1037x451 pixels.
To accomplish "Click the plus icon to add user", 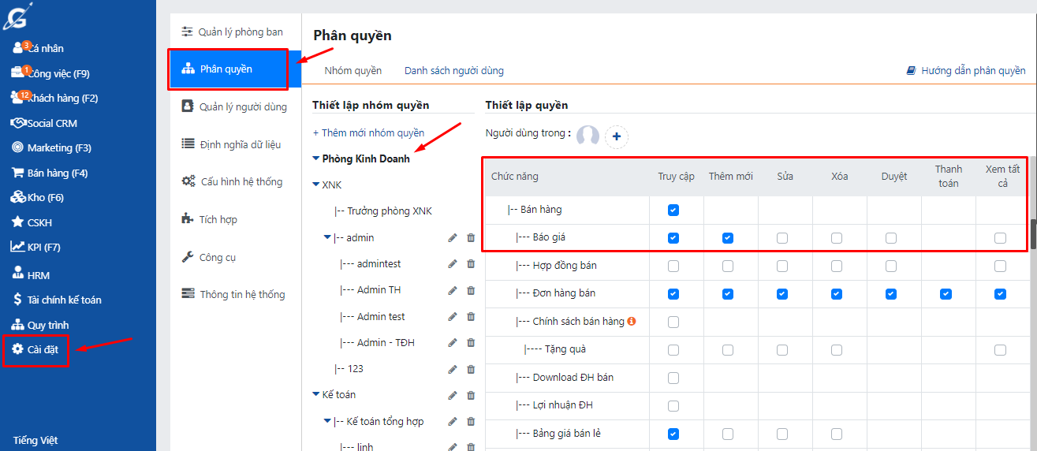I will (617, 136).
